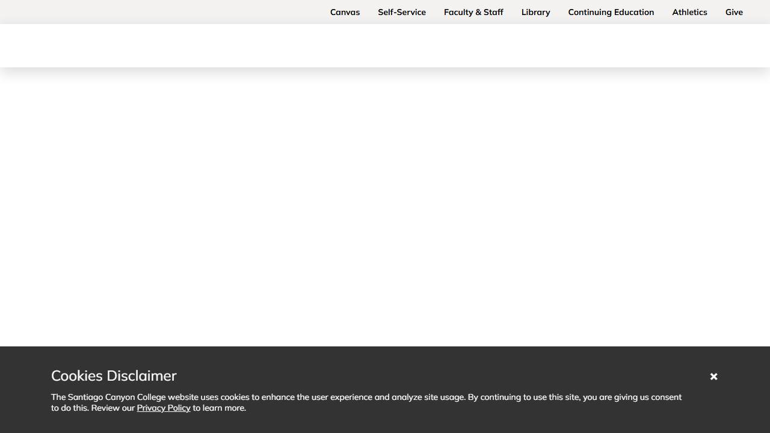The image size is (770, 433).
Task: Click the Cookies Disclaimer heading
Action: [114, 375]
